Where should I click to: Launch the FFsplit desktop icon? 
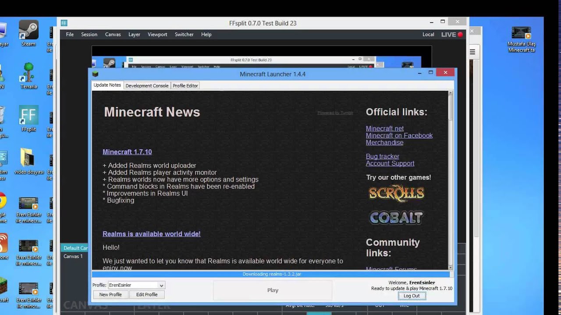28,118
